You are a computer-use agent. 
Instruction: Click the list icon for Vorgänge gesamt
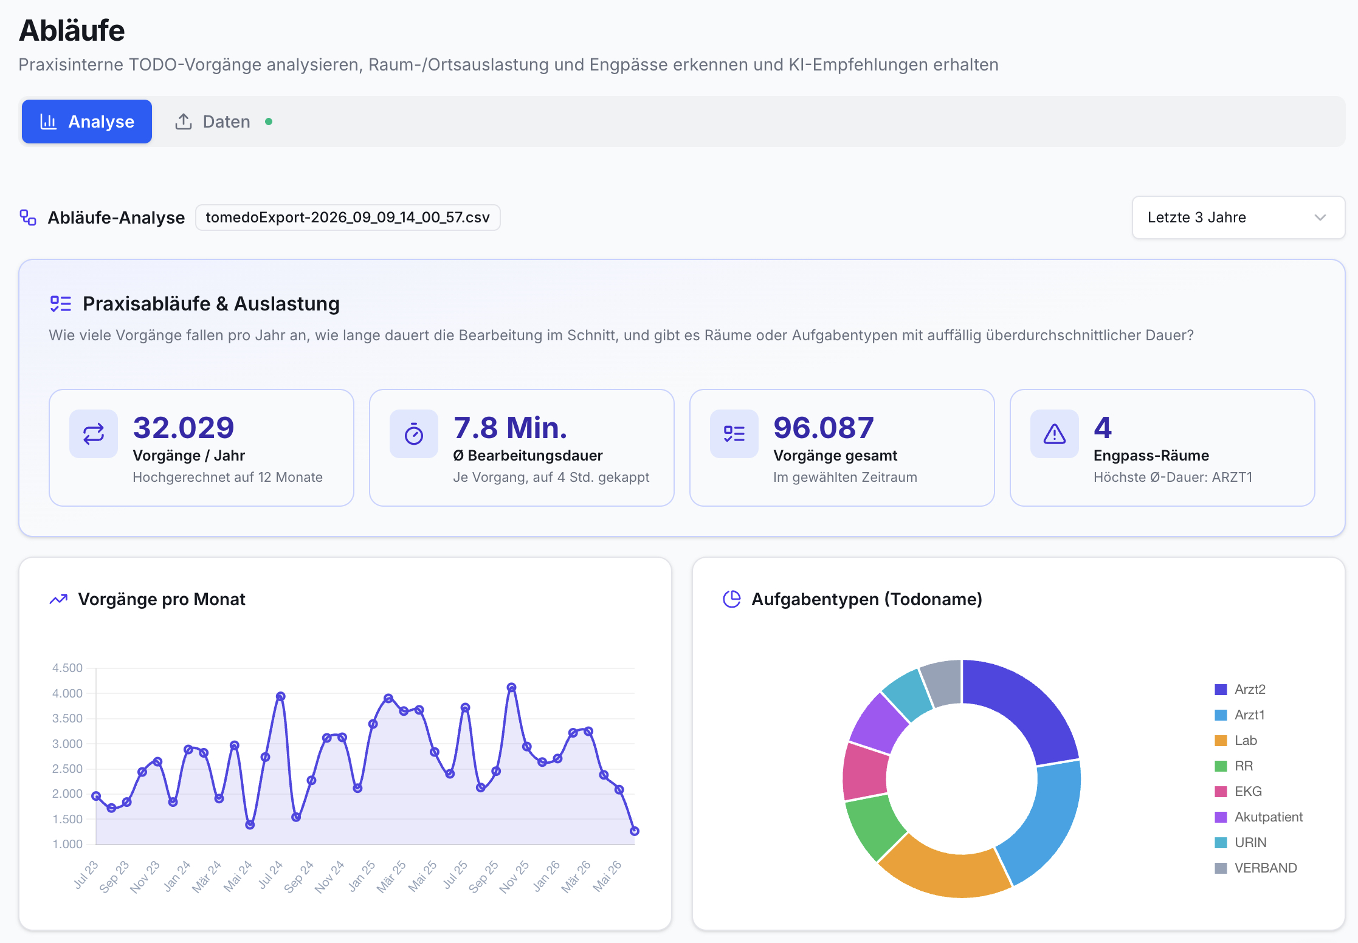tap(734, 434)
